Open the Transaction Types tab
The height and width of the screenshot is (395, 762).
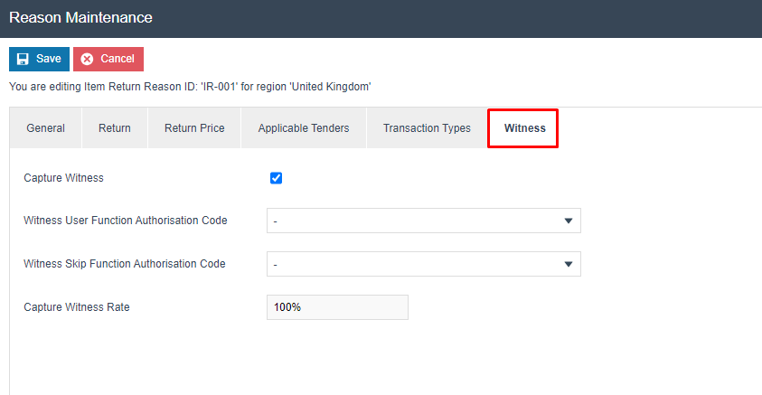[x=427, y=128]
